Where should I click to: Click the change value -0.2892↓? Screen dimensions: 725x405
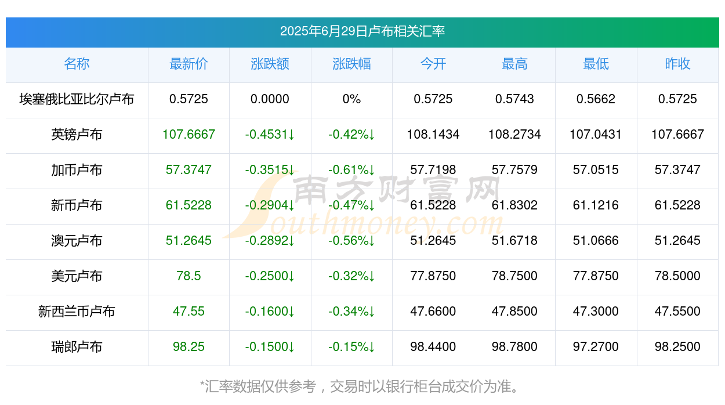point(270,241)
